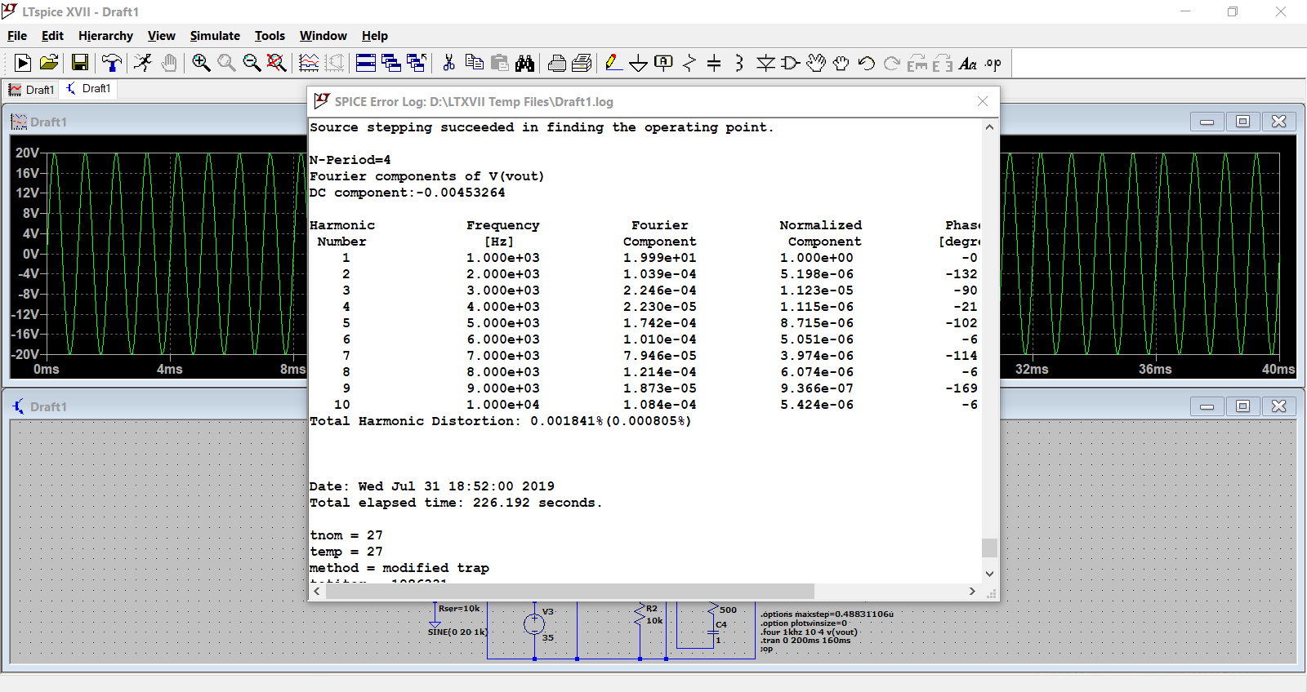Tile windows using the horizontal tile icon
This screenshot has height=692, width=1307.
366,63
